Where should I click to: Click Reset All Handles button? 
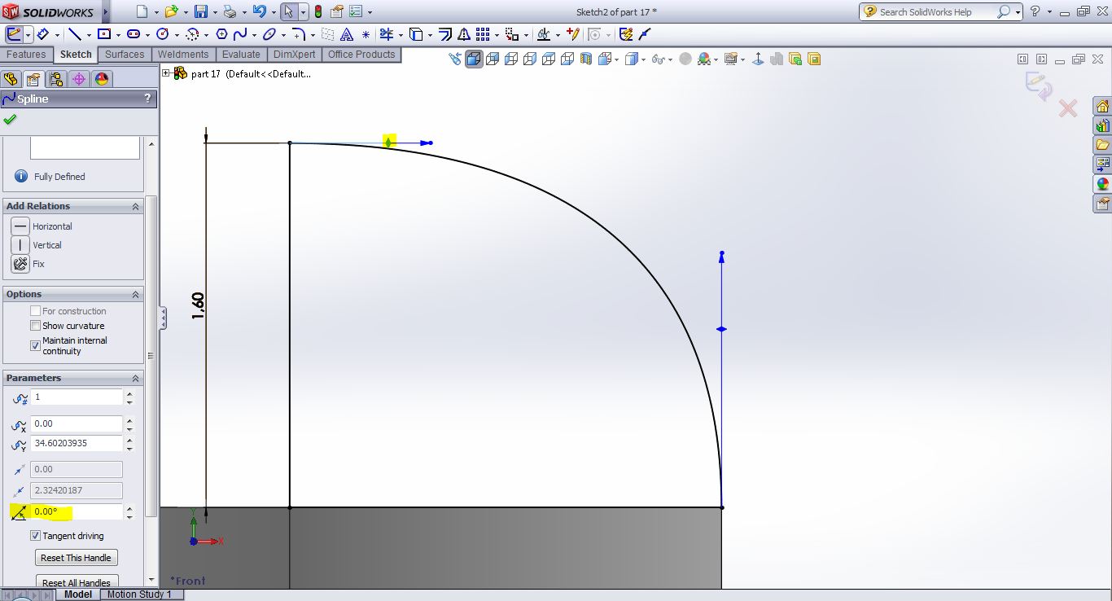coord(77,582)
